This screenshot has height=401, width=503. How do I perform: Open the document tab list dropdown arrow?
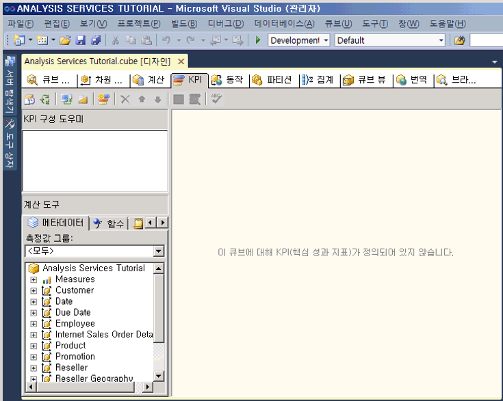point(494,61)
